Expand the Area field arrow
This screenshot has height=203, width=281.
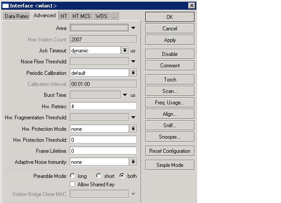tap(133, 28)
